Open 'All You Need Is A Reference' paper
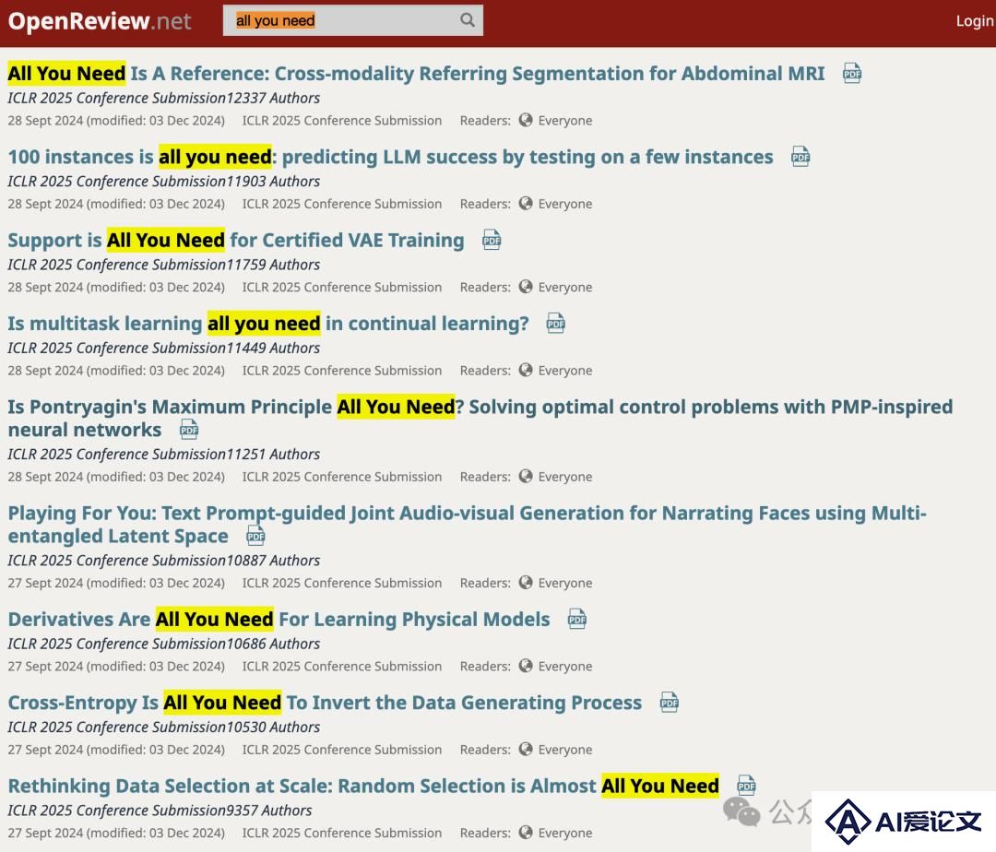The image size is (996, 852). (416, 74)
